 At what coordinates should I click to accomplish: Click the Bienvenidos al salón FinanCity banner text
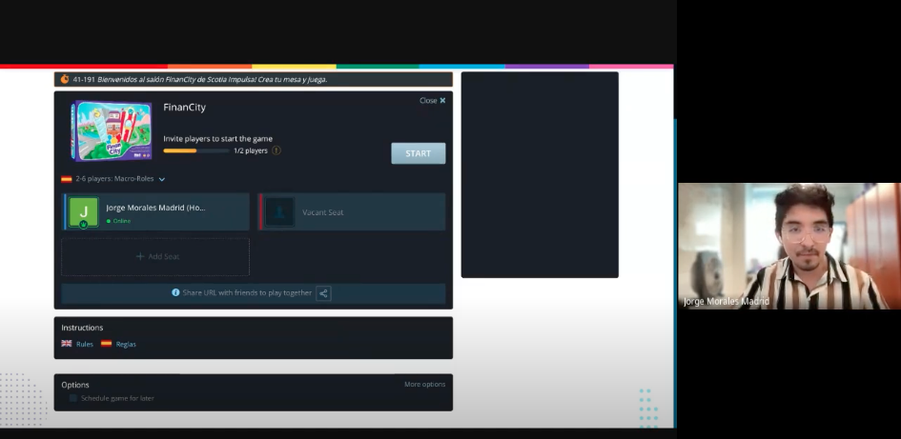click(x=212, y=80)
